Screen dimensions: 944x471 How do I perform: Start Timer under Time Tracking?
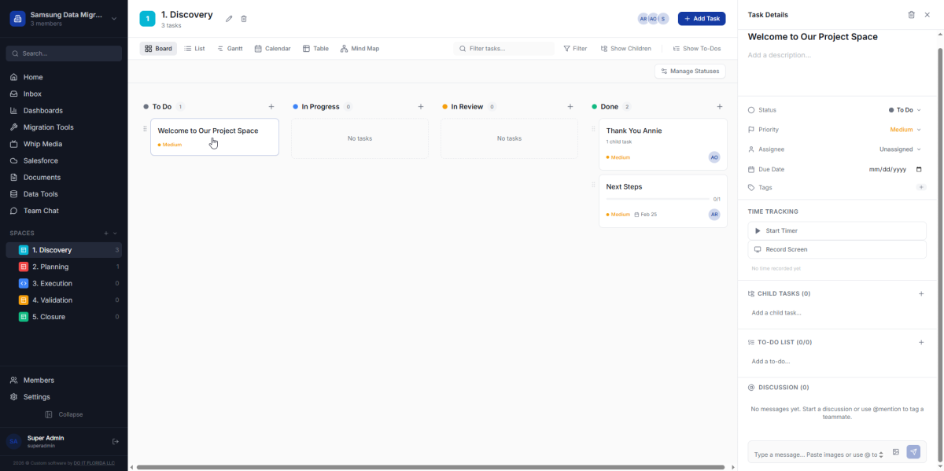tap(837, 231)
